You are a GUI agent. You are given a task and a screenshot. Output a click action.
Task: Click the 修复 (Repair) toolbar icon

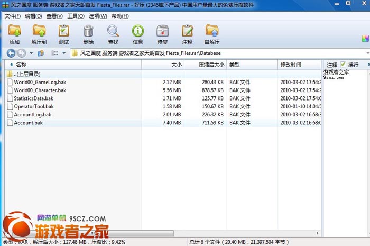click(x=163, y=34)
